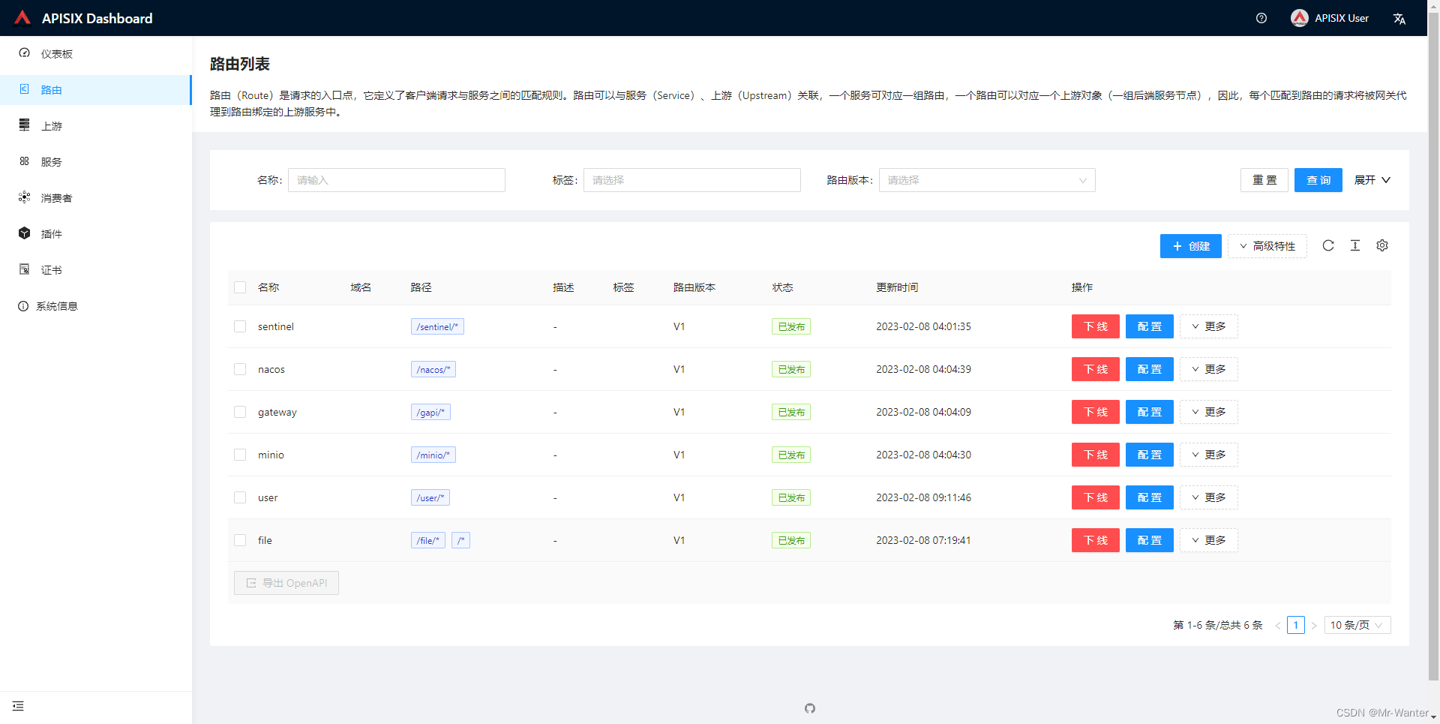
Task: Collapse the sidebar using bottom menu icon
Action: (18, 706)
